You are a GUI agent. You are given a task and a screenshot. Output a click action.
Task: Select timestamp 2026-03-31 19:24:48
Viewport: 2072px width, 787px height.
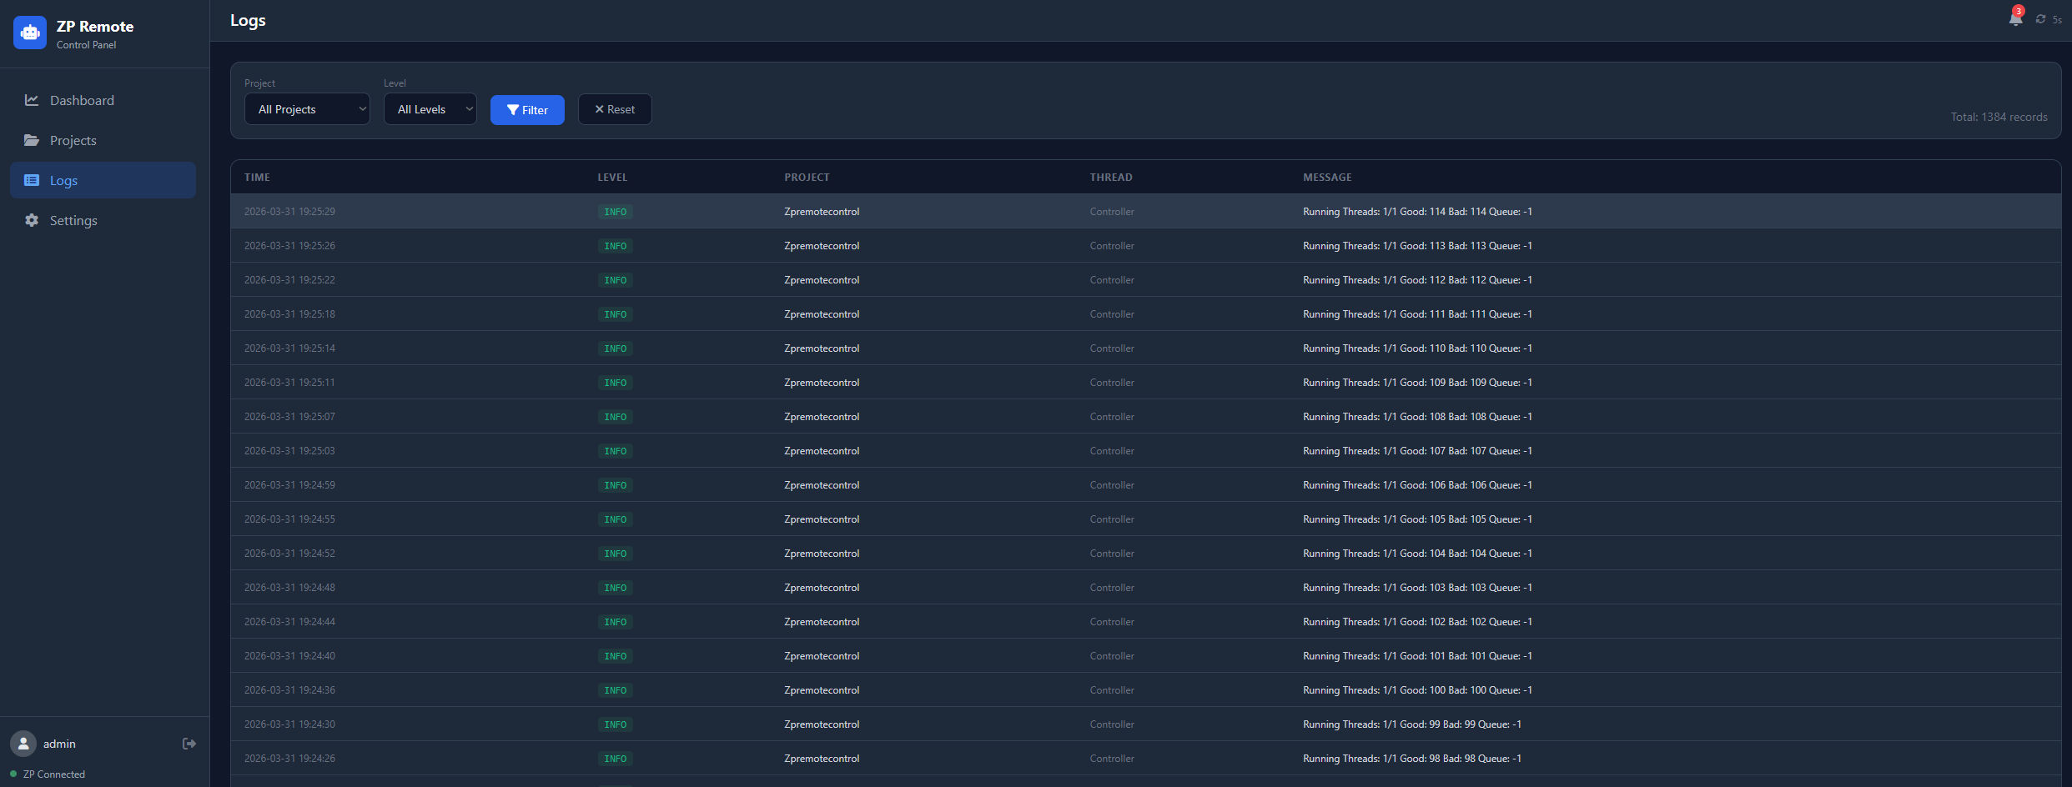[289, 588]
